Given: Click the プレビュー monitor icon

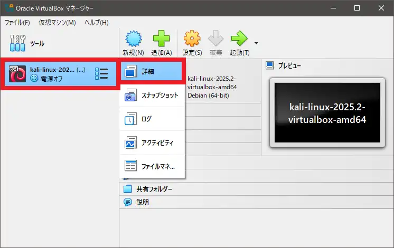Looking at the screenshot, I should [x=269, y=65].
